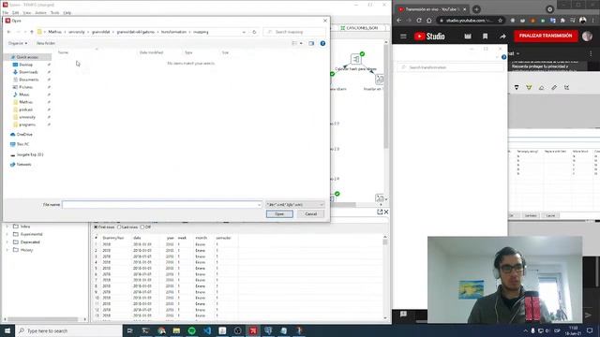Click New folder in Open dialog
Screen dimensions: 600x337
[46, 43]
